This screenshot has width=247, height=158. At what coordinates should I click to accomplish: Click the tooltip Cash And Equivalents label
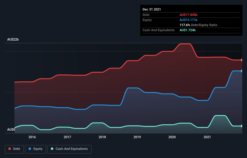coord(159,30)
